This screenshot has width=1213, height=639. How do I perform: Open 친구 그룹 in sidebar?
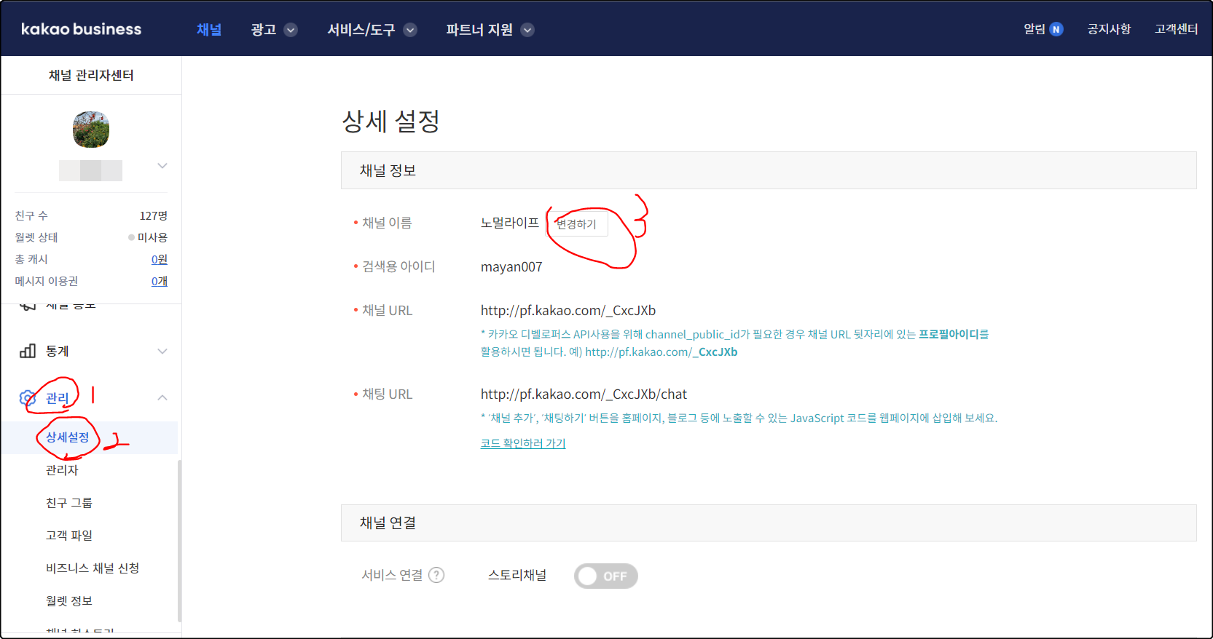pos(69,502)
